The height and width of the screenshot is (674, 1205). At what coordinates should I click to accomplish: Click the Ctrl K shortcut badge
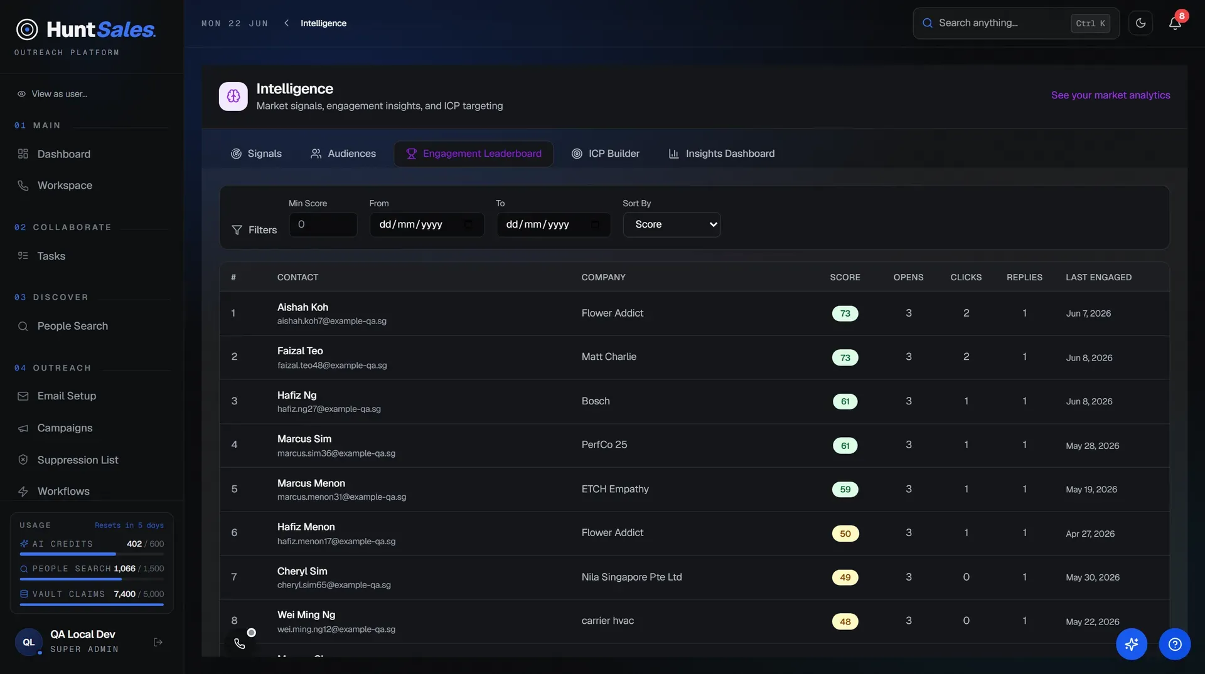[1090, 23]
